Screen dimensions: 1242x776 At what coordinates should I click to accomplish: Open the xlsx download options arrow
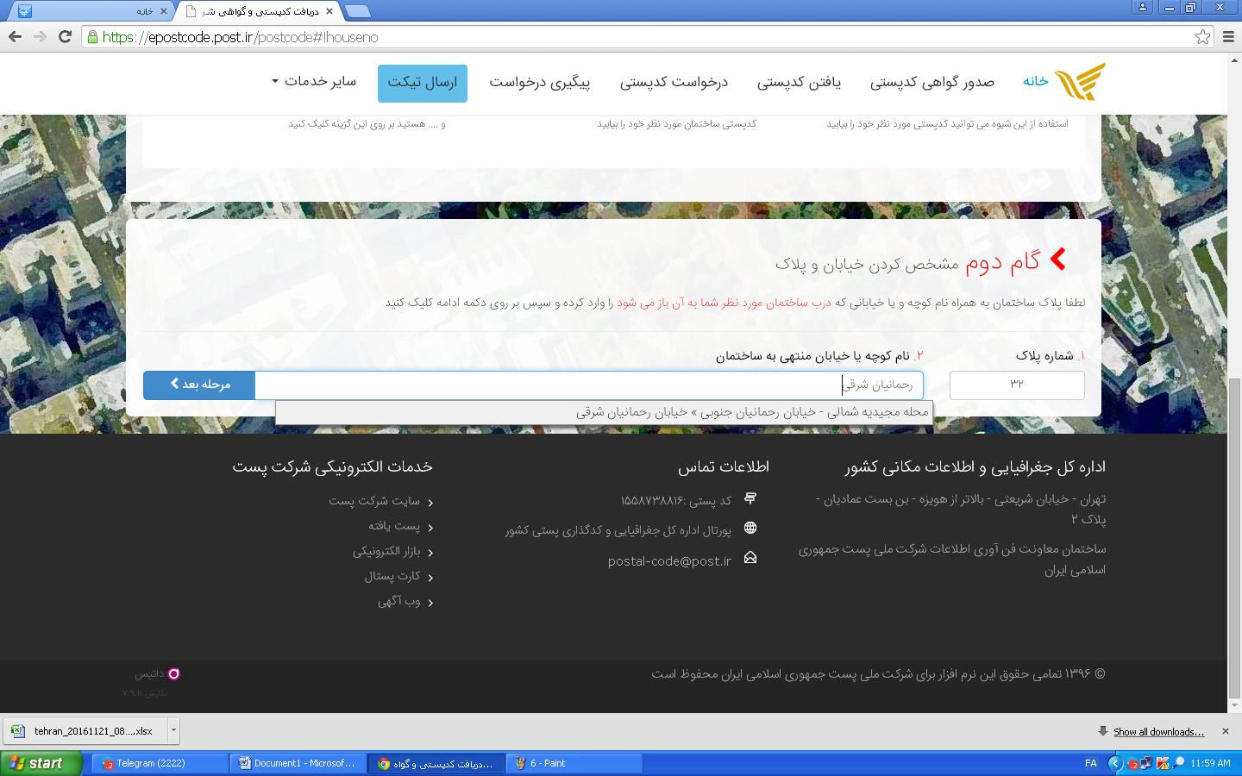(173, 730)
